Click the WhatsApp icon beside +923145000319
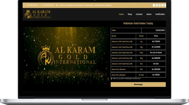 point(24,5)
